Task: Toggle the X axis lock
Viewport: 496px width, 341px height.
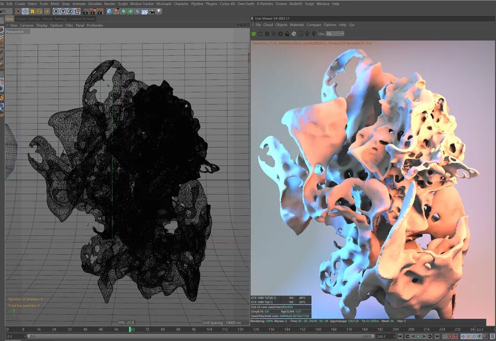Action: [56, 11]
